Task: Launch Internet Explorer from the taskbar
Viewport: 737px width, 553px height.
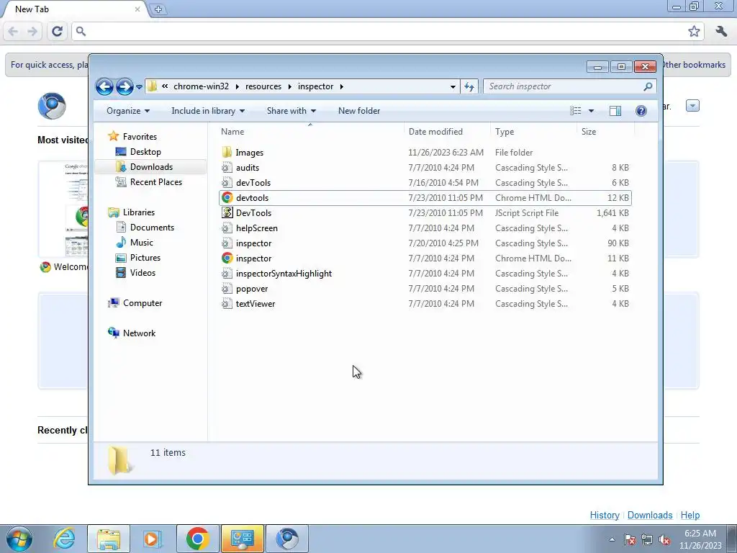Action: [64, 539]
